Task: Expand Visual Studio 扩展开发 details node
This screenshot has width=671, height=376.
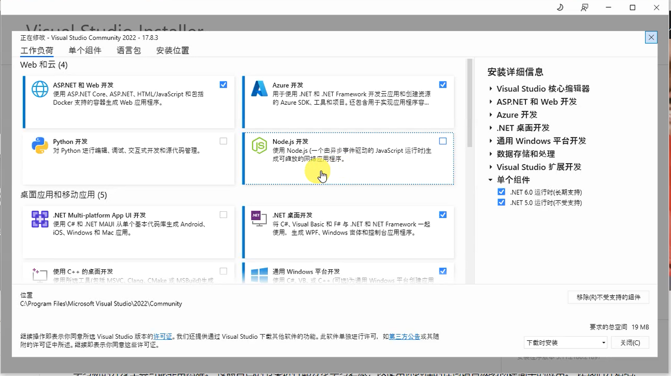Action: point(491,167)
